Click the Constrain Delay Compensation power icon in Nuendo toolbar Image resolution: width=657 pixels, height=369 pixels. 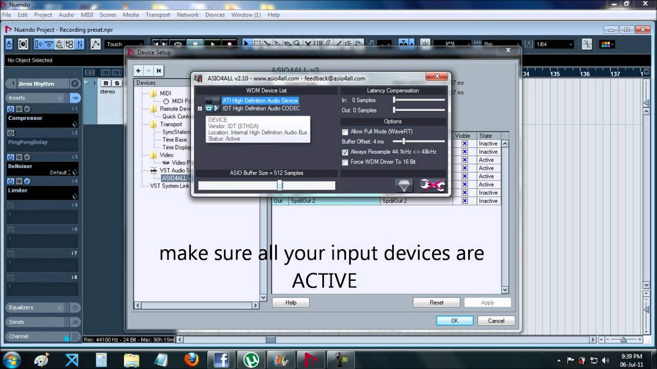click(9, 45)
